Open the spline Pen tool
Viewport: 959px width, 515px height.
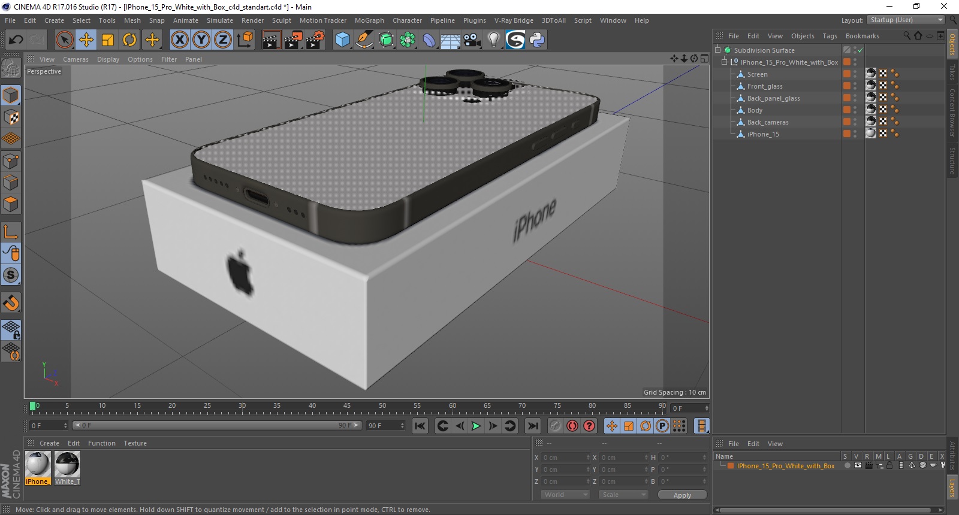click(x=364, y=40)
